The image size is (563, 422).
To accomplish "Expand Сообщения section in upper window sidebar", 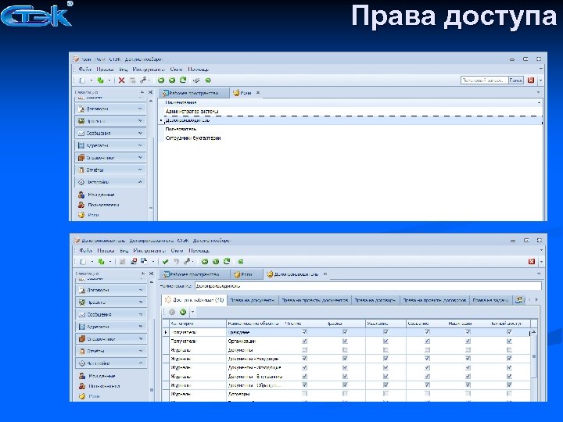I will coord(110,133).
